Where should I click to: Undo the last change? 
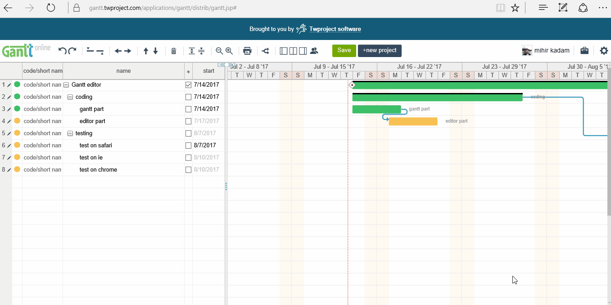(x=62, y=50)
